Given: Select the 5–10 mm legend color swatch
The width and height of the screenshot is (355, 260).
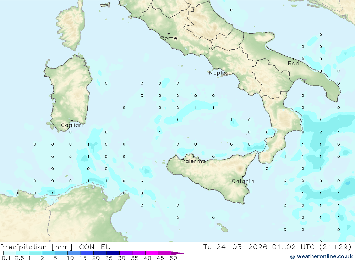Looking at the screenshot, I should click(61, 253).
